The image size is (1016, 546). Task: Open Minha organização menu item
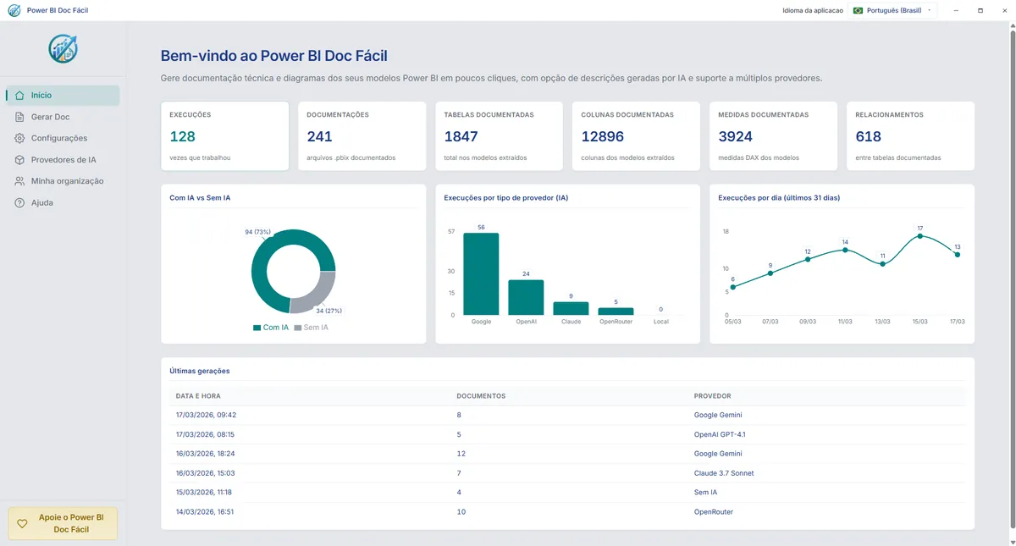pyautogui.click(x=63, y=181)
